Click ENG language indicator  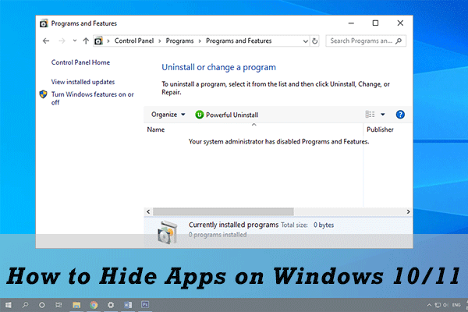pos(456,305)
